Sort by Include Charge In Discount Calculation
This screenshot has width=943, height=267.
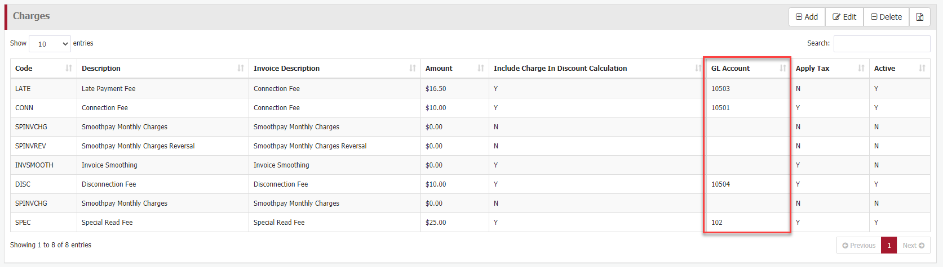698,68
